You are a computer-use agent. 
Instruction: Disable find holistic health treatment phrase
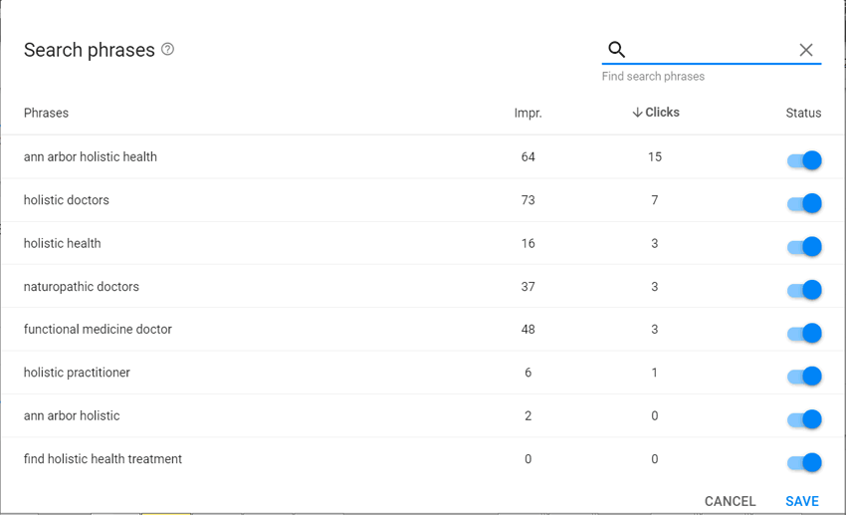pos(804,462)
